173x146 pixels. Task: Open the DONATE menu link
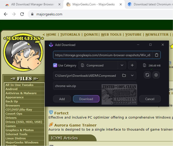coord(91,35)
